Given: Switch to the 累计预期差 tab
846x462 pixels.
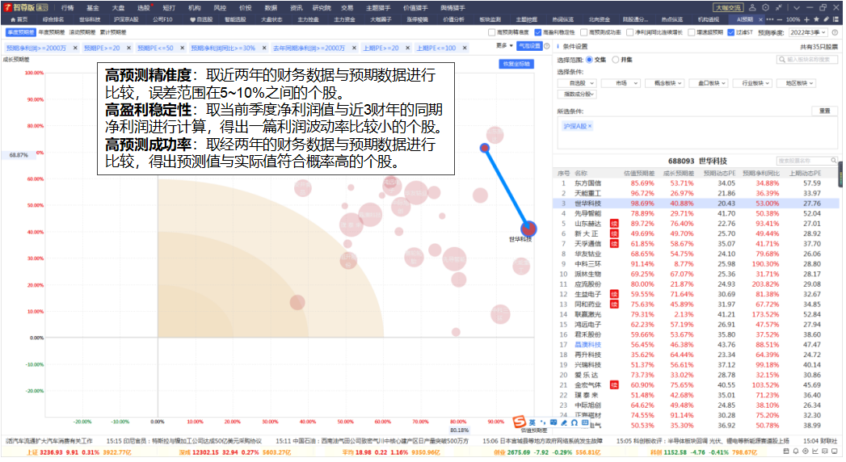Looking at the screenshot, I should tap(113, 32).
